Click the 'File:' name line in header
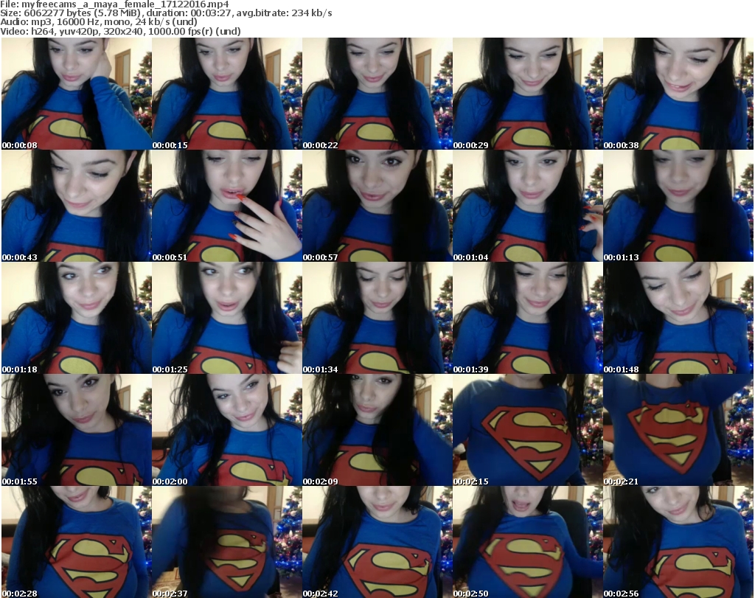This screenshot has width=755, height=598. point(114,4)
